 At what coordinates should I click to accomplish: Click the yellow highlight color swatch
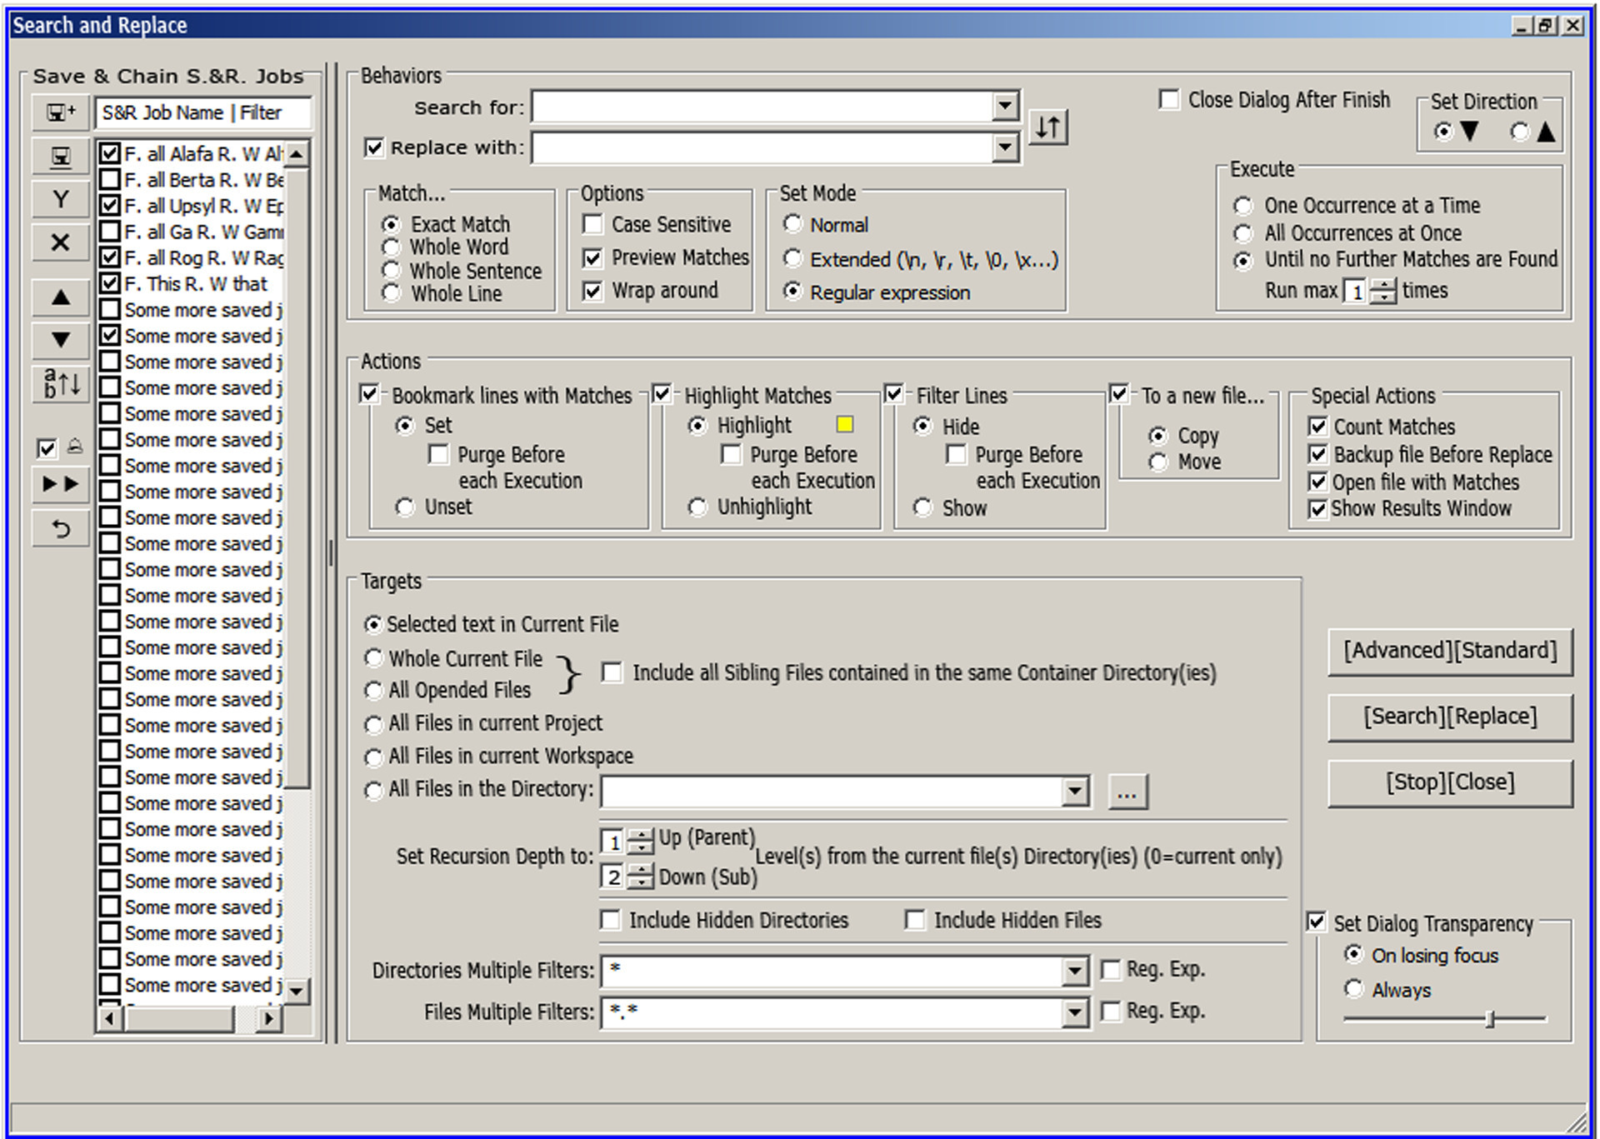[x=845, y=425]
